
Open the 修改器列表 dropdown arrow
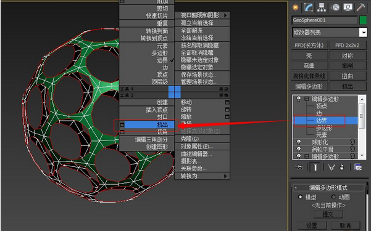[x=363, y=33]
